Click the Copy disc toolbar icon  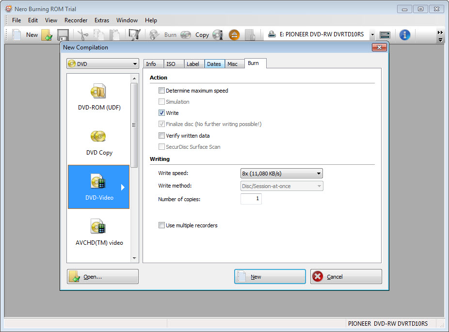click(x=186, y=35)
